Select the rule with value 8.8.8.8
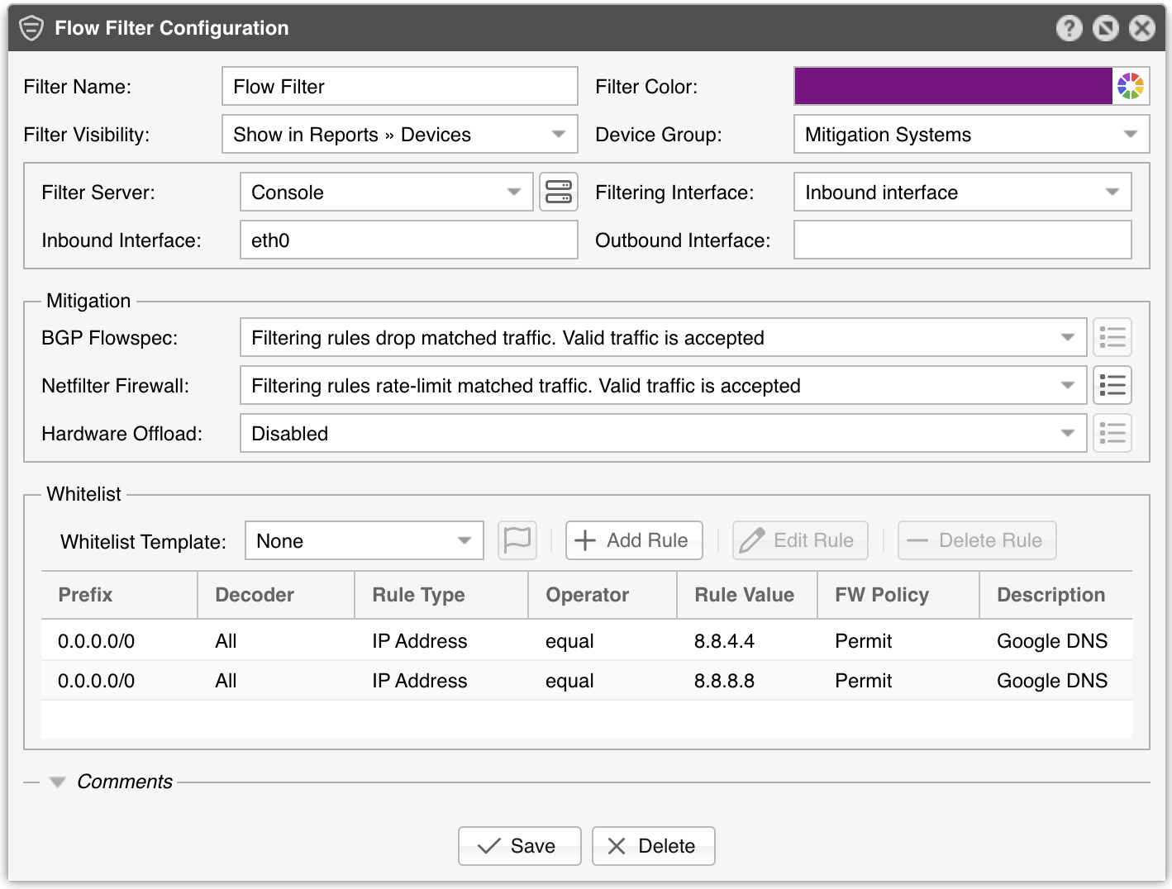Viewport: 1172px width, 889px height. coord(587,681)
